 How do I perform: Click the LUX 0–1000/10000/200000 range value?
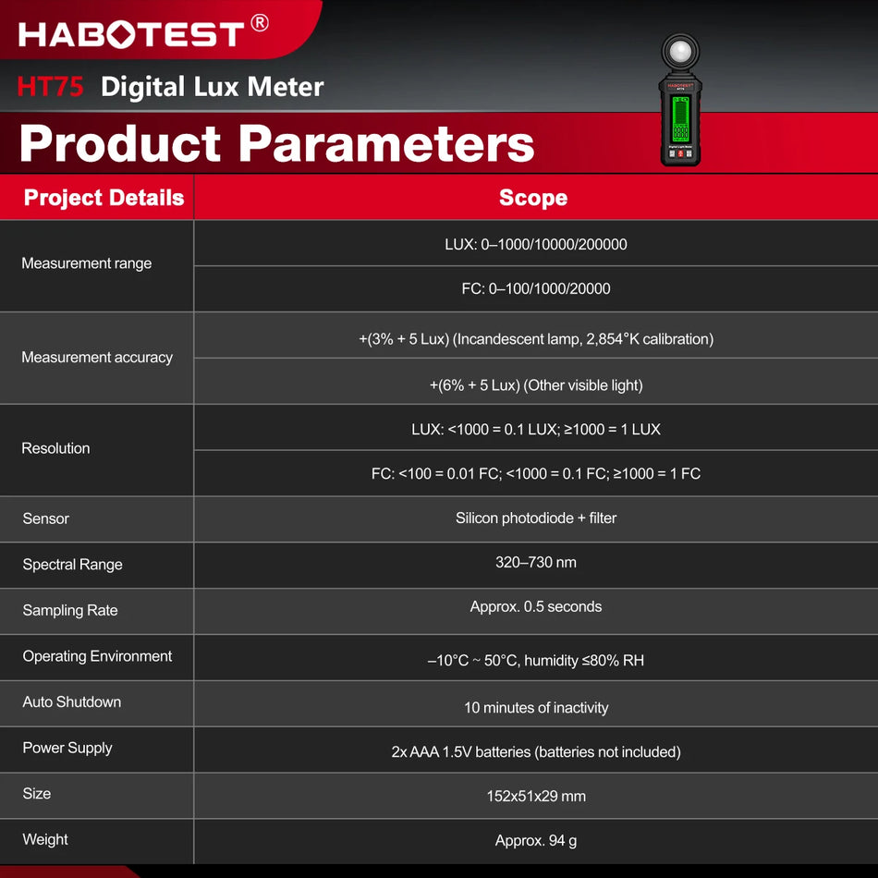536,244
